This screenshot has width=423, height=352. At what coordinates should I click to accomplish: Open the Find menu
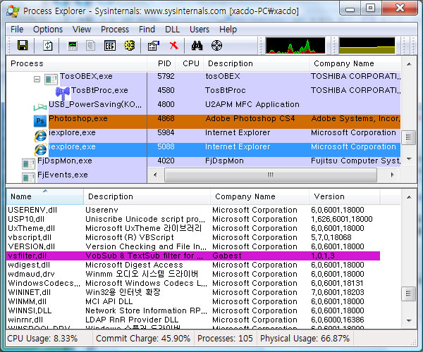[147, 29]
